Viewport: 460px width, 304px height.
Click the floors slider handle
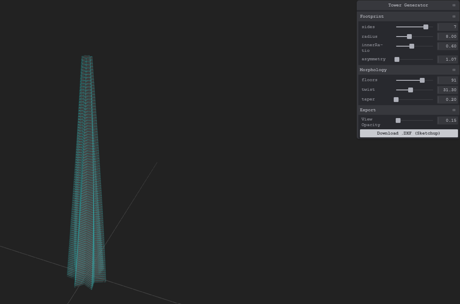pos(422,80)
